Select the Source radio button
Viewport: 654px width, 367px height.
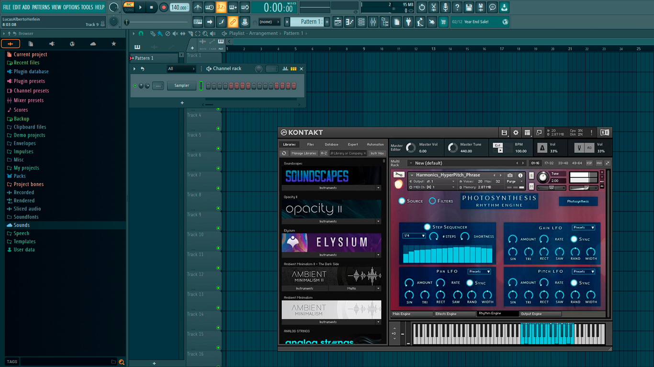[x=402, y=201]
